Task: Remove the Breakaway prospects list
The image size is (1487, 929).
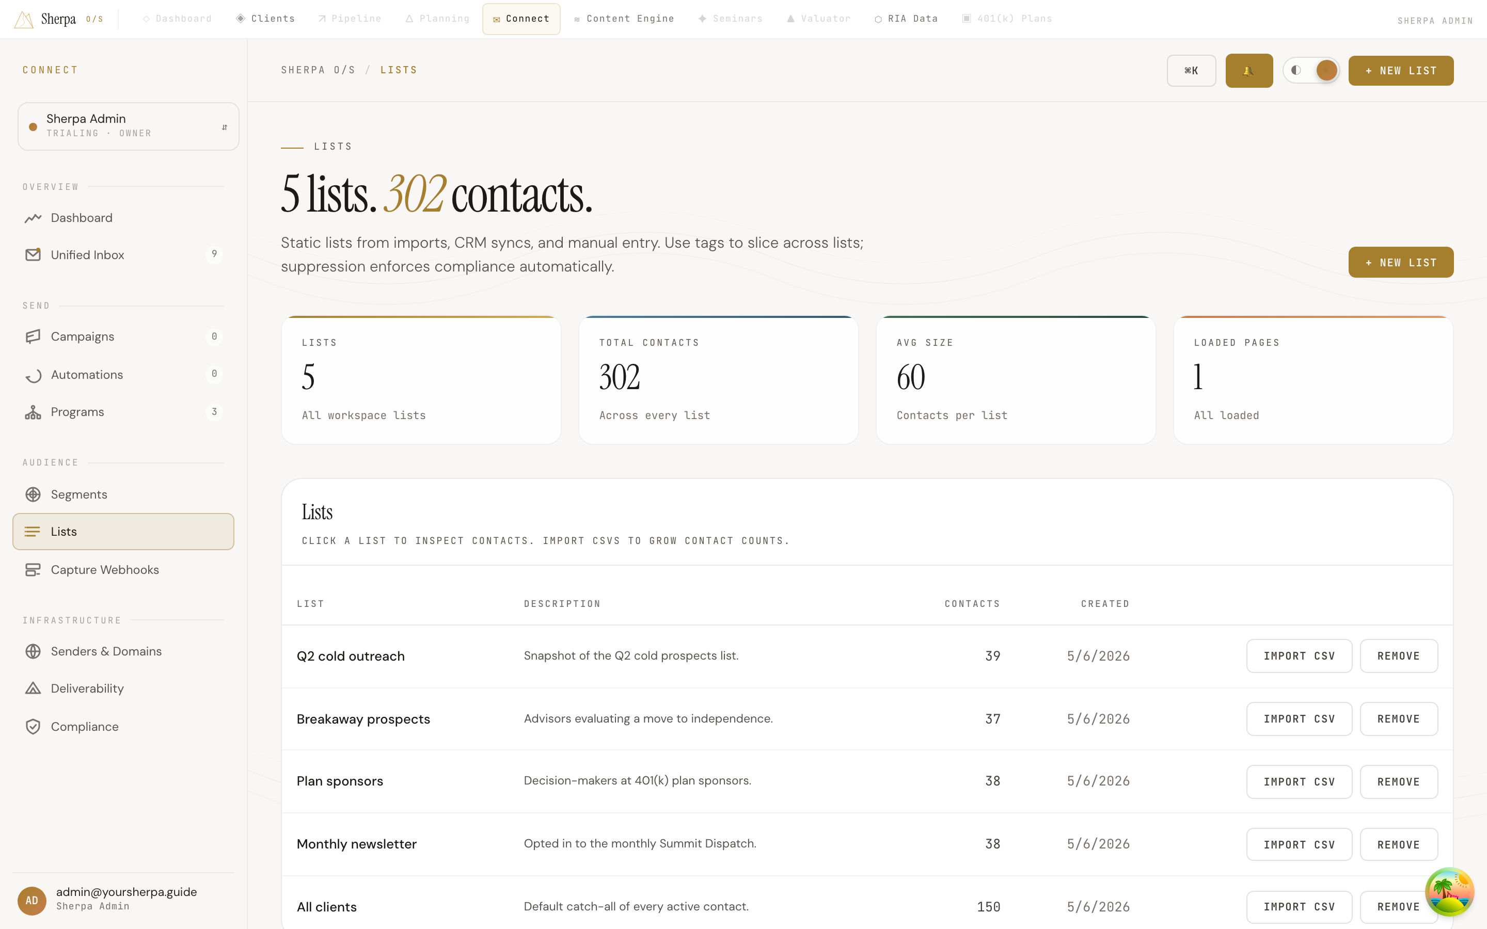Action: pyautogui.click(x=1399, y=719)
